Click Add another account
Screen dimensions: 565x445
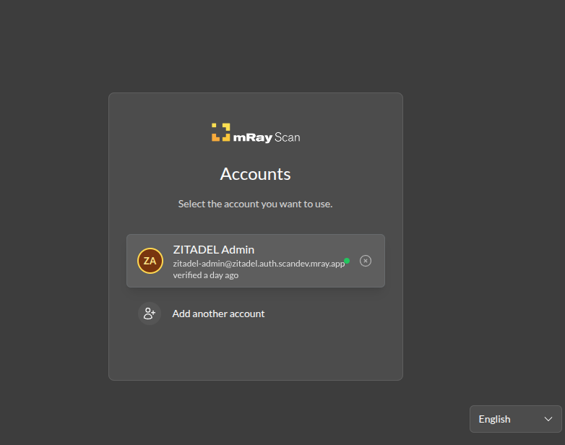click(x=256, y=314)
